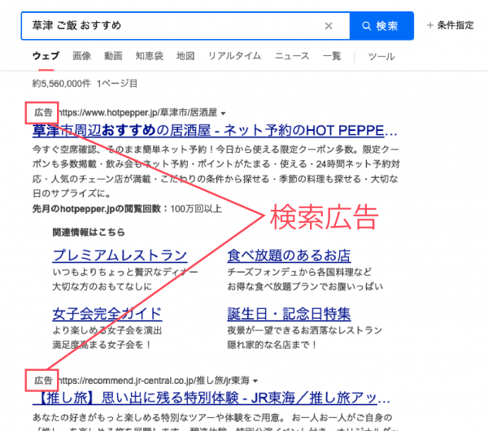
Task: Open the 誕生日・記念日特集 link
Action: click(290, 314)
